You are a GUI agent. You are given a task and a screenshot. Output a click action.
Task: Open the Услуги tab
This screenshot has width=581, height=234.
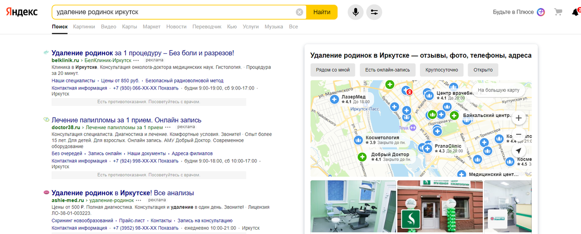point(251,27)
